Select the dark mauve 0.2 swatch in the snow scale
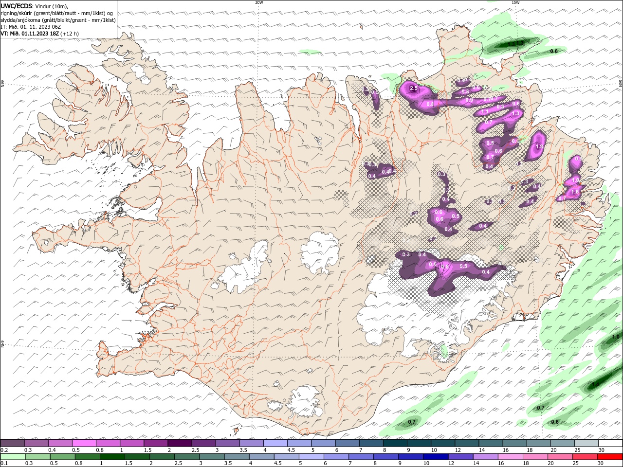Image resolution: width=623 pixels, height=467 pixels. point(12,443)
